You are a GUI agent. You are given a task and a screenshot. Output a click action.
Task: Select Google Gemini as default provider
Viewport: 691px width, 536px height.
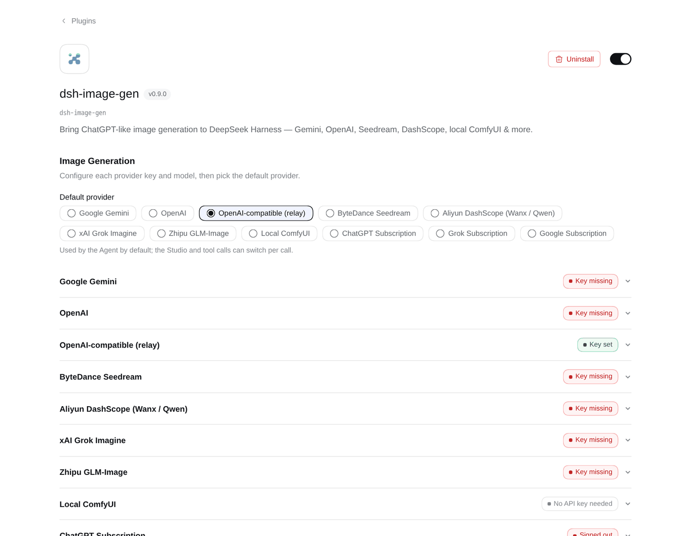[98, 213]
